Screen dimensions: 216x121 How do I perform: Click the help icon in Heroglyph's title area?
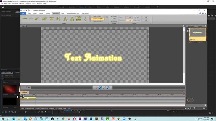tap(200, 13)
